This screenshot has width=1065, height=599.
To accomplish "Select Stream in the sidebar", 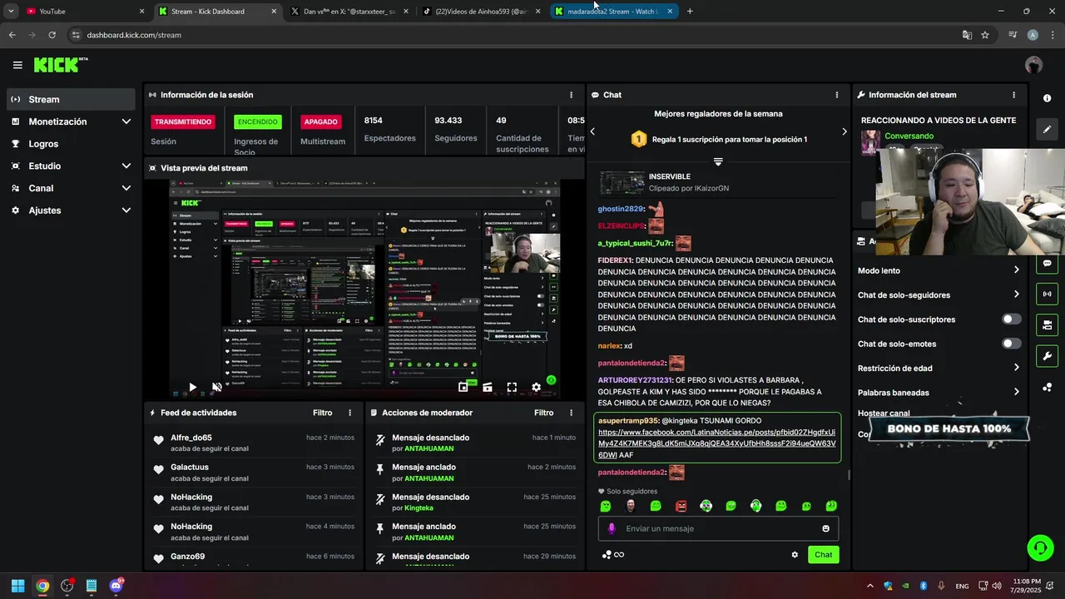I will (x=71, y=99).
